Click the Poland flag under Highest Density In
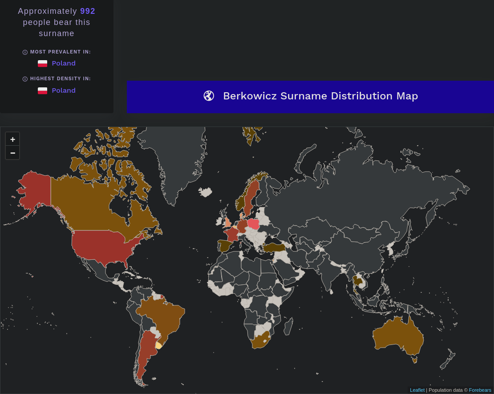Screen dimensions: 494x394 pyautogui.click(x=43, y=90)
